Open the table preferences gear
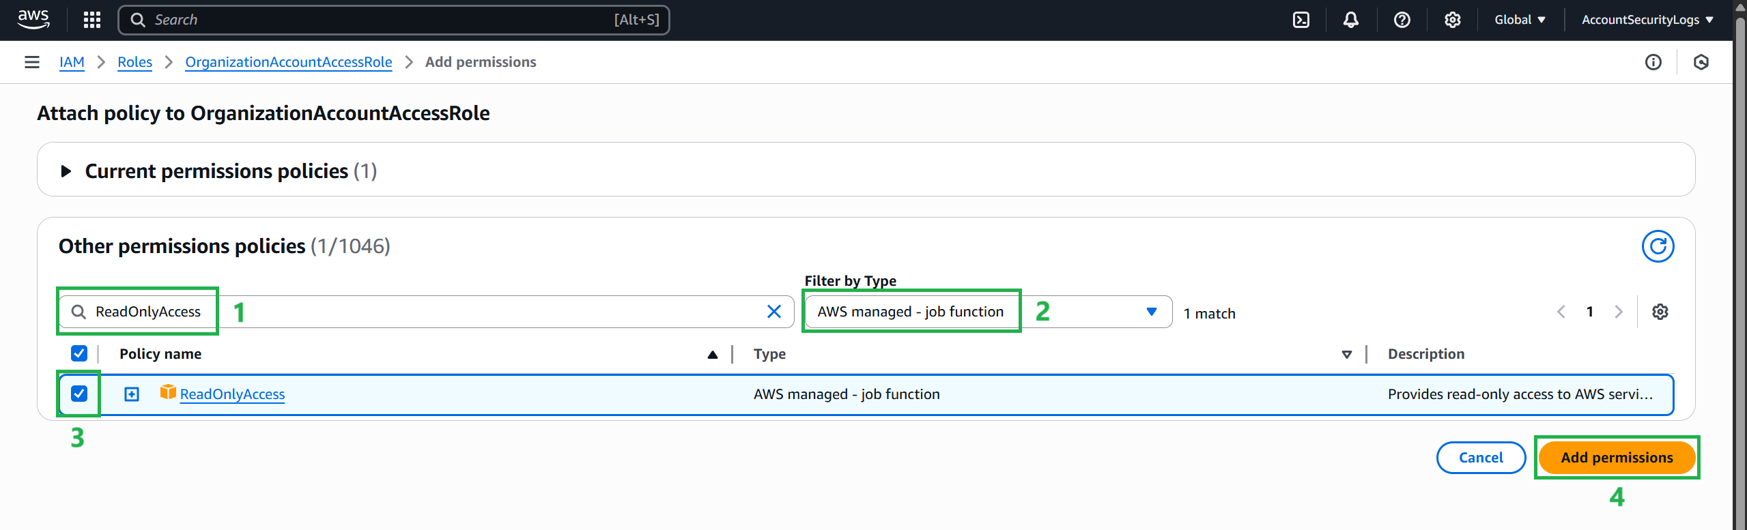The width and height of the screenshot is (1747, 530). click(x=1660, y=312)
